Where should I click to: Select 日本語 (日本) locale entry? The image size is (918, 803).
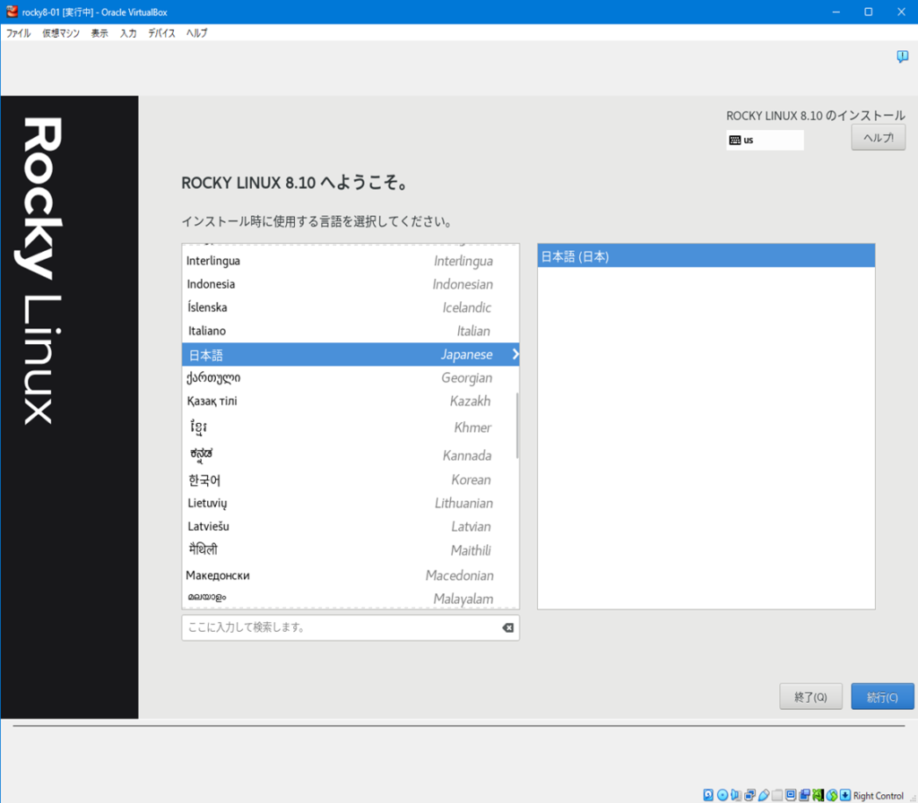(706, 256)
